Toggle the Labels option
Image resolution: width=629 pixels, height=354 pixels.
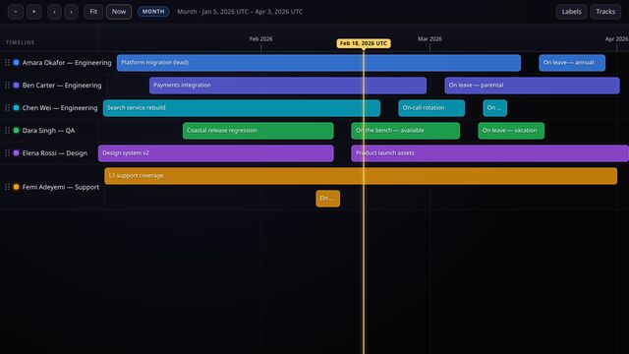coord(571,12)
